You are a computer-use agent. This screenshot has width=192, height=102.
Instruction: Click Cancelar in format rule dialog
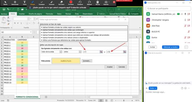coord(122,67)
